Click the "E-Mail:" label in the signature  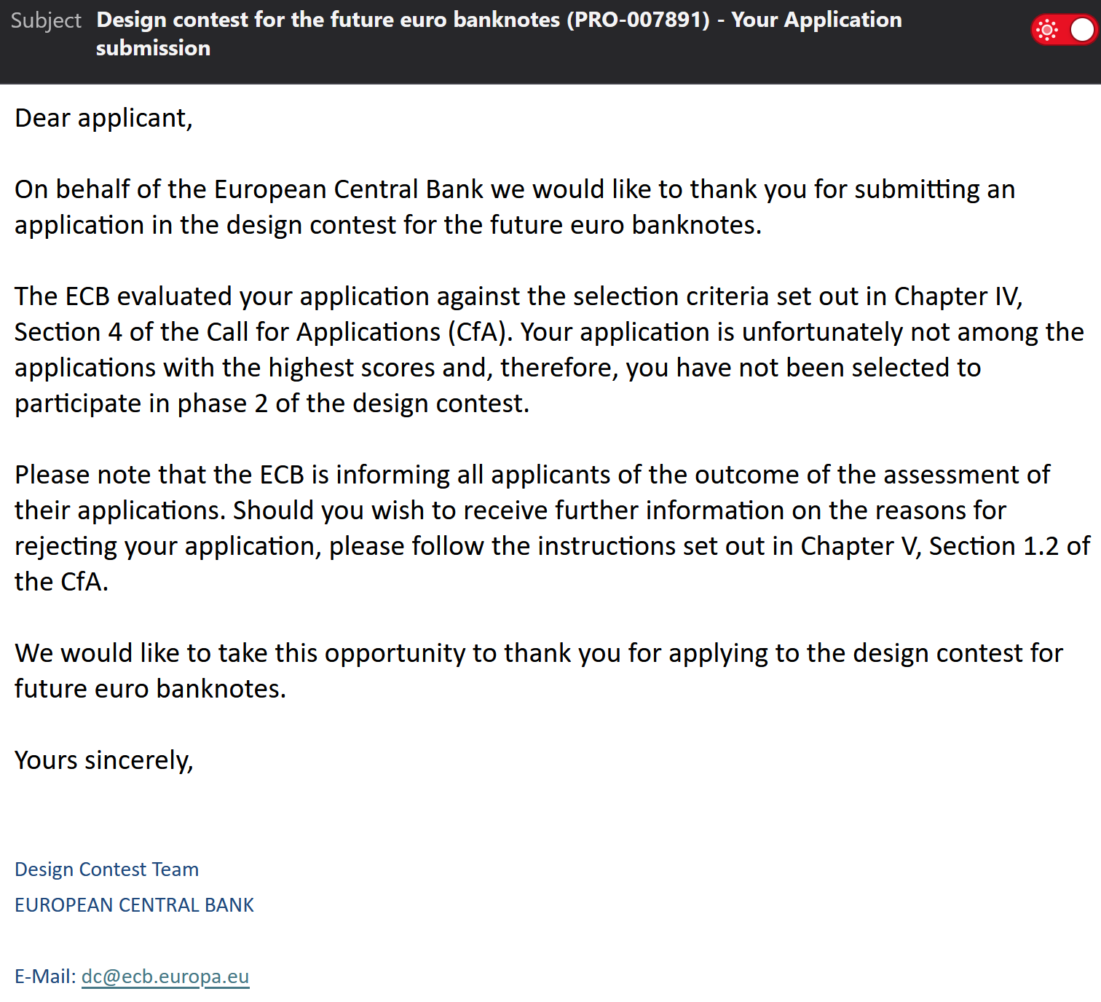pyautogui.click(x=45, y=977)
